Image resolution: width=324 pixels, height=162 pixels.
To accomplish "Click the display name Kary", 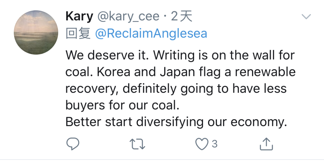I will [79, 16].
